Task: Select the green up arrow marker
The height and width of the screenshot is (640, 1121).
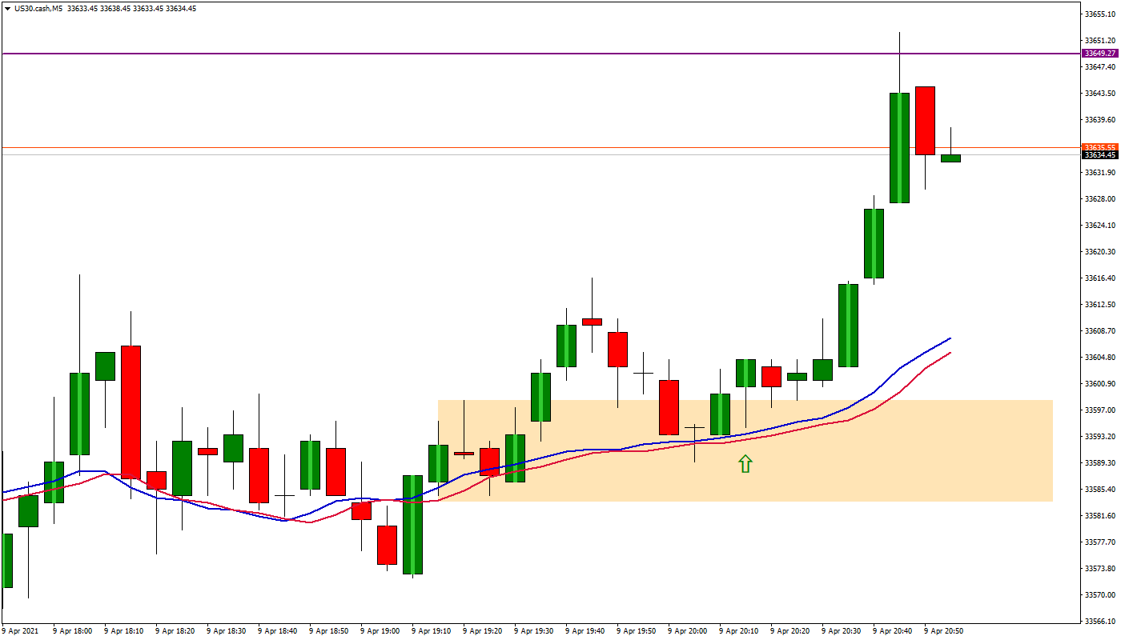Action: [x=745, y=463]
